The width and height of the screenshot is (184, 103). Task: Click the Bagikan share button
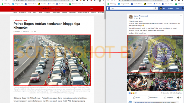tap(168, 98)
